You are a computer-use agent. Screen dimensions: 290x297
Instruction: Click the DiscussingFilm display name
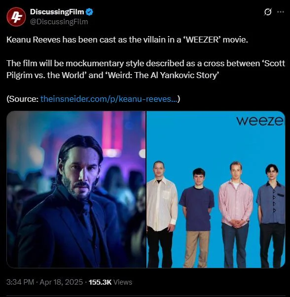click(x=57, y=12)
